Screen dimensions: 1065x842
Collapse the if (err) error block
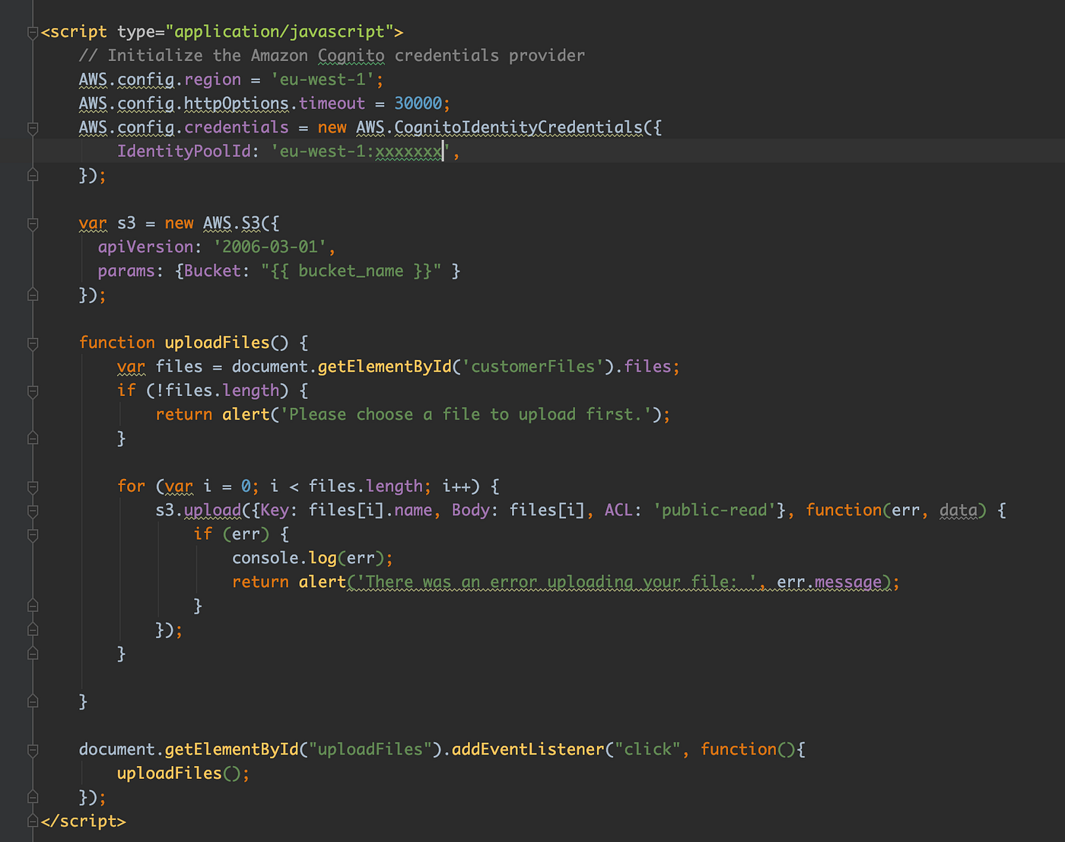coord(32,535)
